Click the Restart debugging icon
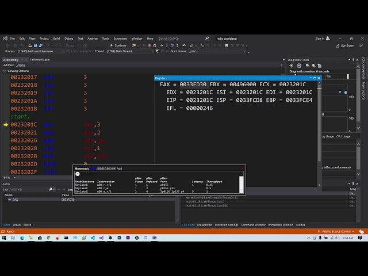Viewport: 368px width, 276px height. click(155, 45)
